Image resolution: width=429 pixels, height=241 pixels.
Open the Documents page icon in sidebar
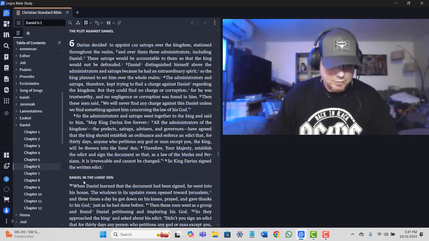6,79
